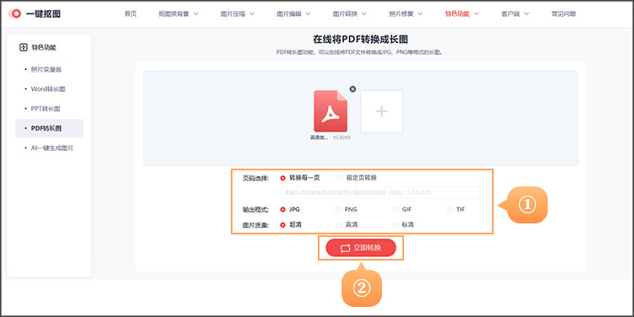The width and height of the screenshot is (634, 317).
Task: Remove the uploaded PDF file
Action: [353, 89]
